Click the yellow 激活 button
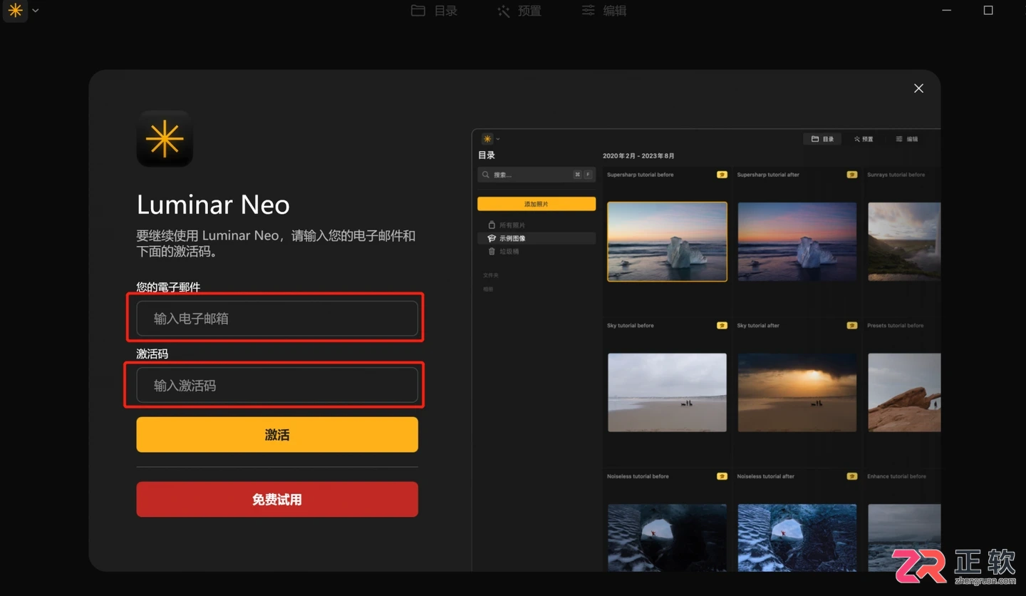Screen dimensions: 1026x596 click(277, 434)
